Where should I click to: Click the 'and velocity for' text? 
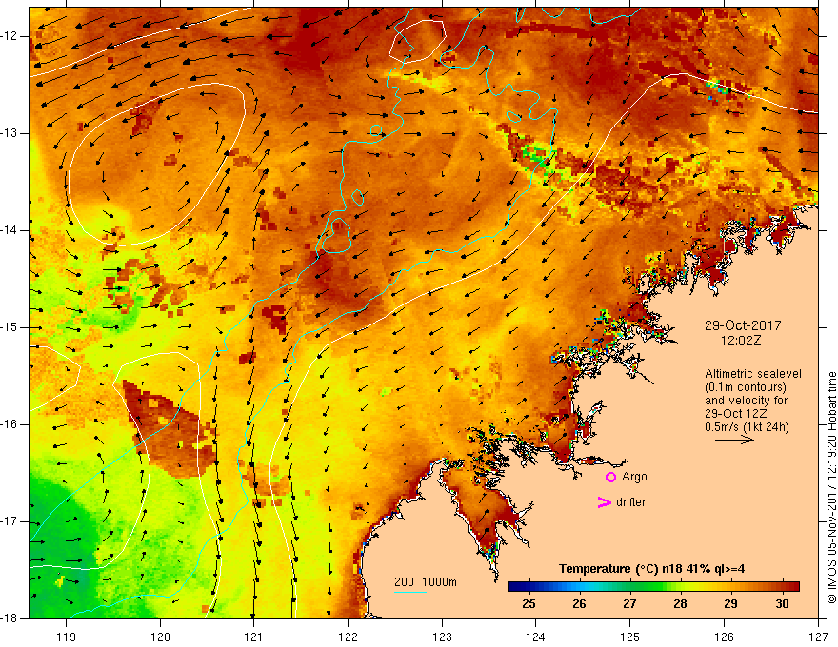coord(746,401)
